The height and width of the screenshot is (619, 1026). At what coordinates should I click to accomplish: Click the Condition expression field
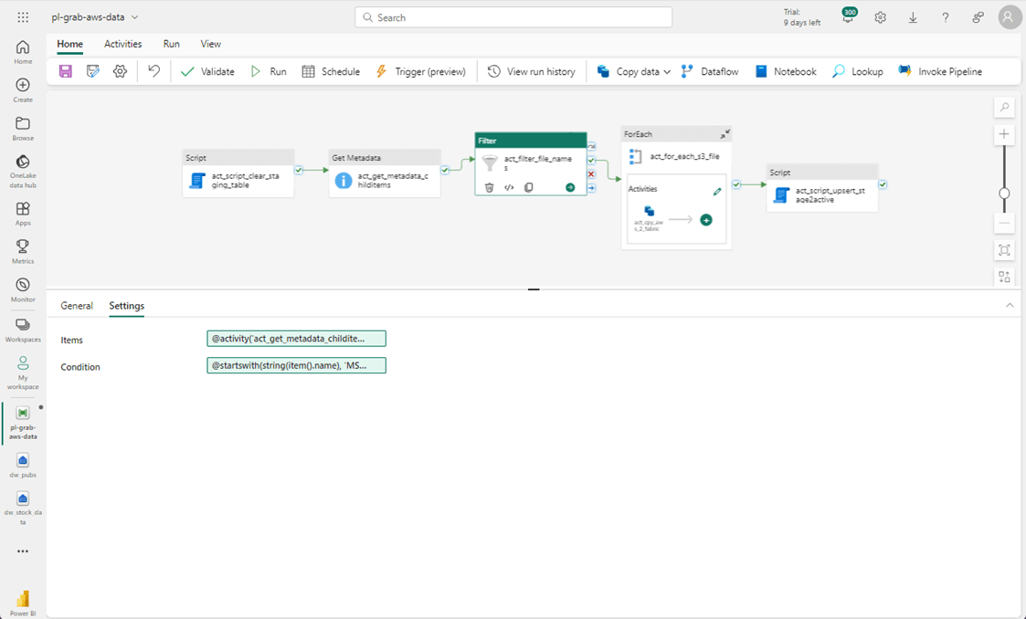pyautogui.click(x=296, y=365)
